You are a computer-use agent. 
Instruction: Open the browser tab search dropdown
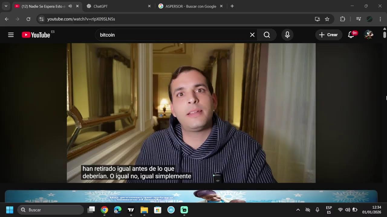6,6
